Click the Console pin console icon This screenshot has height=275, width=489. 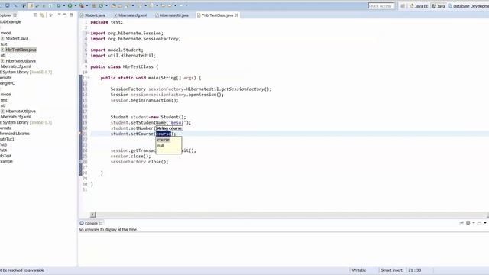[x=461, y=223]
